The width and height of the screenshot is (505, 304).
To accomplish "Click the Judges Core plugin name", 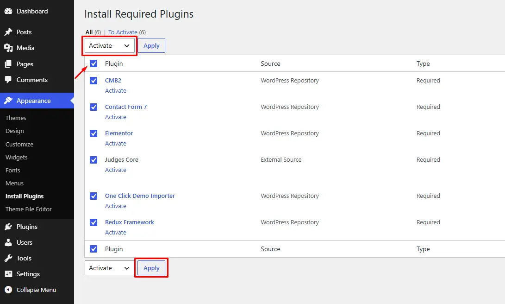I will coord(121,159).
